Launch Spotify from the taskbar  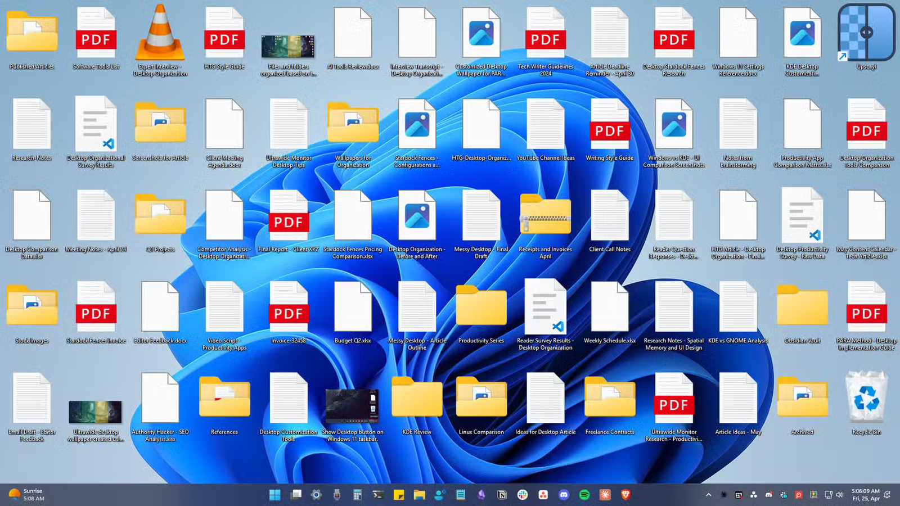click(584, 495)
